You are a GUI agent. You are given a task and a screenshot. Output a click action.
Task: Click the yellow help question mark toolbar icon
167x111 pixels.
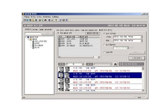[56, 20]
